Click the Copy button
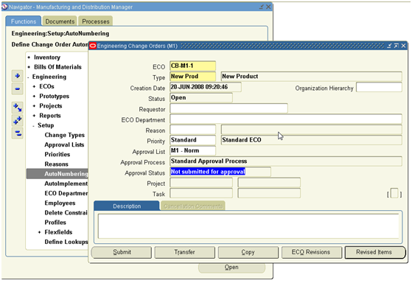Viewport: 412px width, 286px height. point(248,252)
